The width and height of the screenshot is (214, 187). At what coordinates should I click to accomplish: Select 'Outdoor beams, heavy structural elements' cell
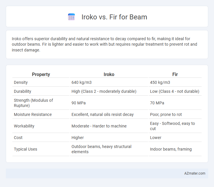click(102, 149)
